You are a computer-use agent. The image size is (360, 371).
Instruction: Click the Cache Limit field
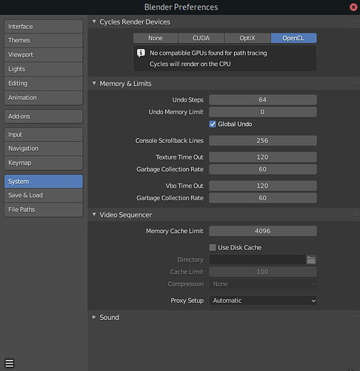tap(263, 272)
